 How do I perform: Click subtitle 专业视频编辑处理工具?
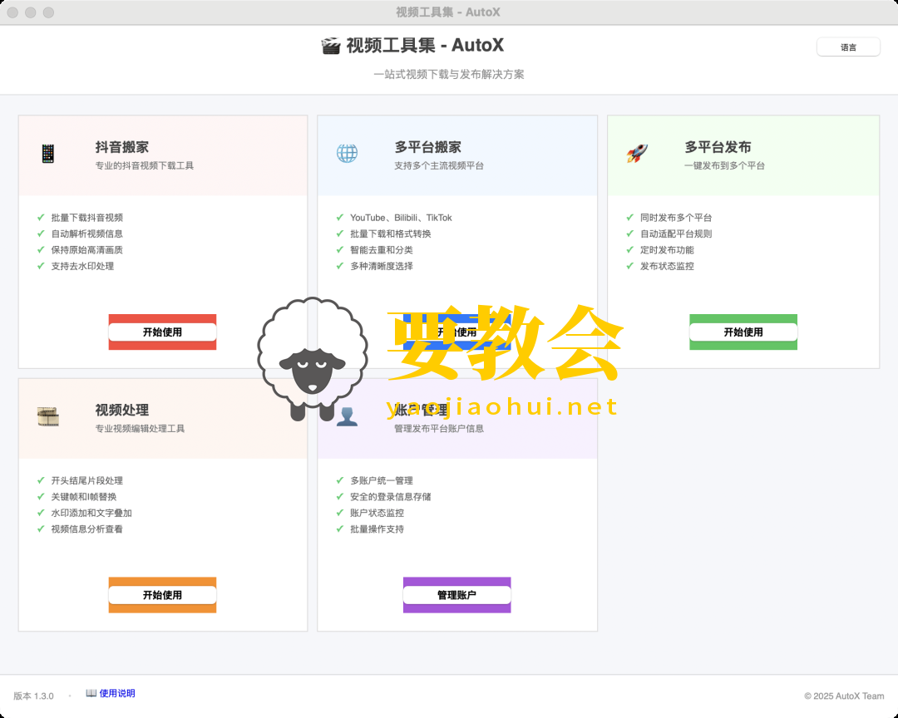pyautogui.click(x=140, y=428)
